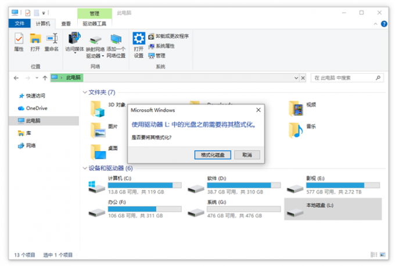Open the 图片 pictures folder
395x266 pixels.
coord(104,130)
